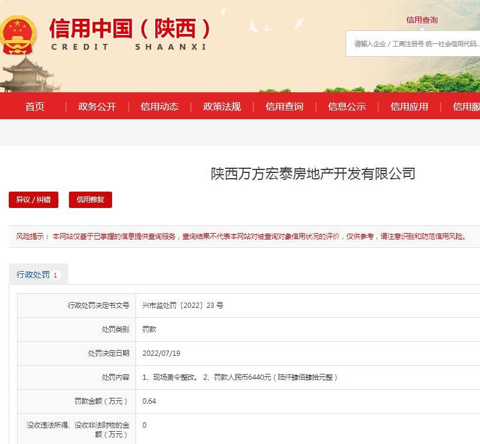Click the 行政处罚决定书文号 label
The width and height of the screenshot is (480, 444).
[x=99, y=306]
